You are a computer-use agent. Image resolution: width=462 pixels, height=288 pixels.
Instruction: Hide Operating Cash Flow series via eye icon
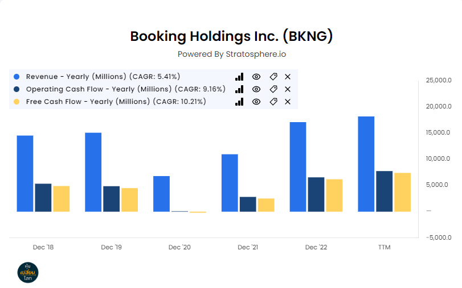256,89
